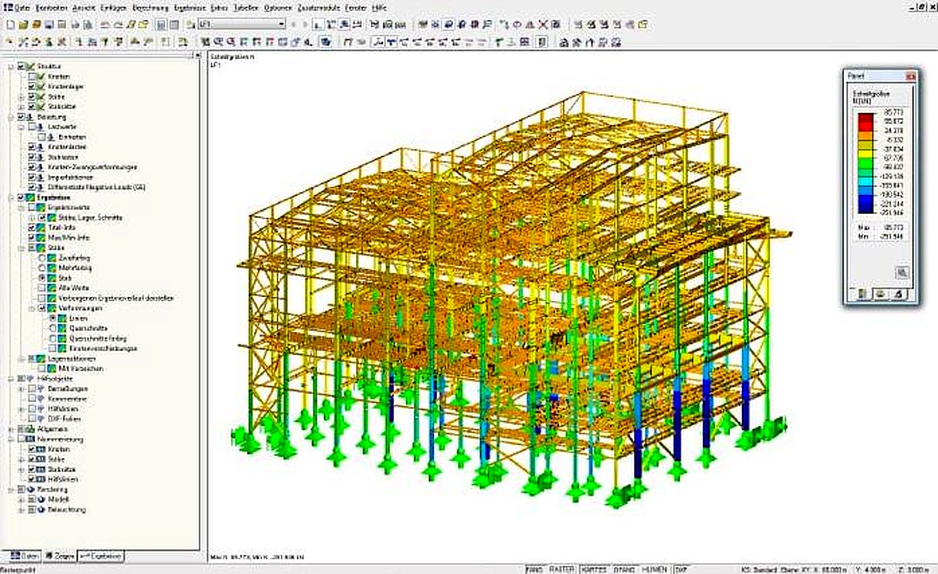Enable the Knoten checkbox under Struktur
This screenshot has height=574, width=938.
[32, 76]
